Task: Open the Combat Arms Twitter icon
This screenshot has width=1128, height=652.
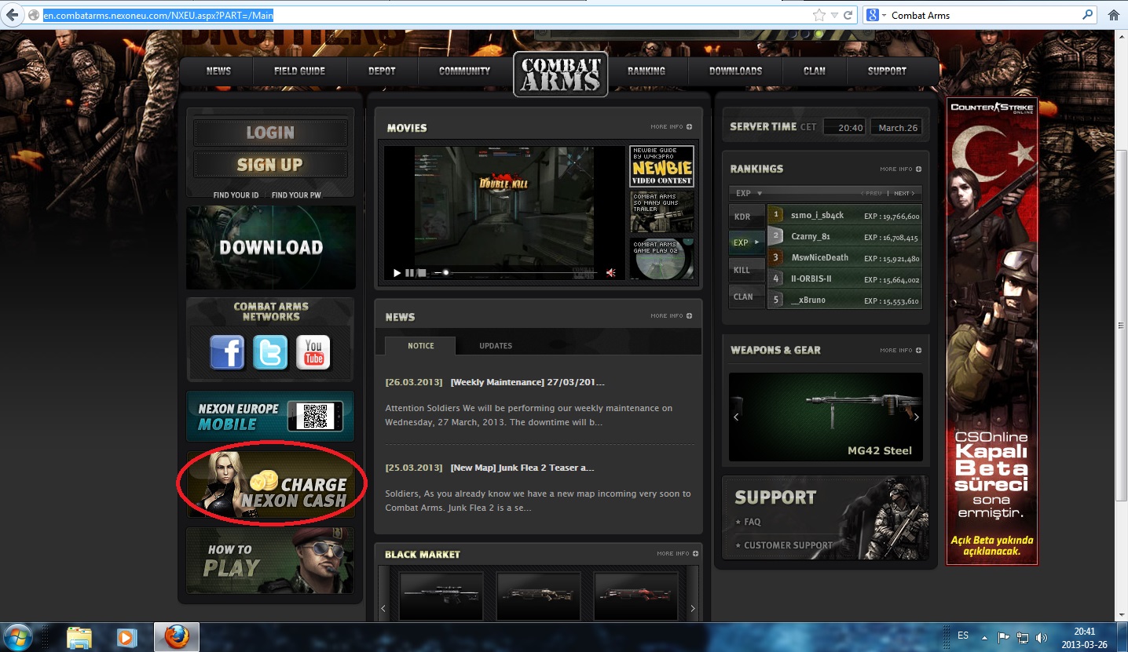Action: [270, 352]
